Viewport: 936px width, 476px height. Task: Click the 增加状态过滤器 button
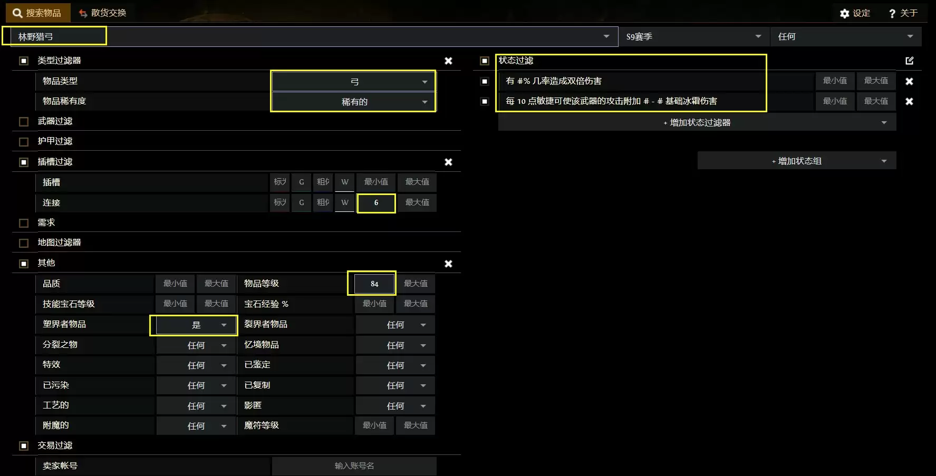pyautogui.click(x=697, y=122)
